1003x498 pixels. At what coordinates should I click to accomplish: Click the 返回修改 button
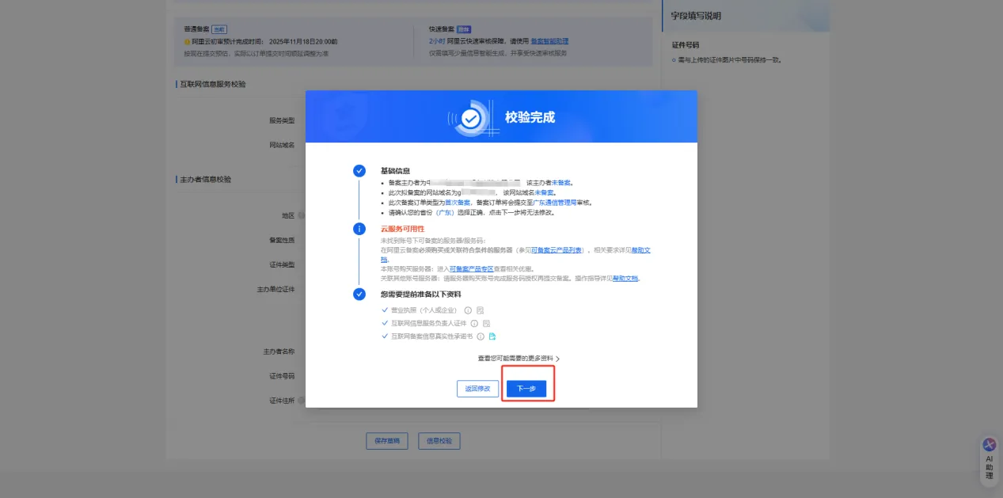[477, 389]
